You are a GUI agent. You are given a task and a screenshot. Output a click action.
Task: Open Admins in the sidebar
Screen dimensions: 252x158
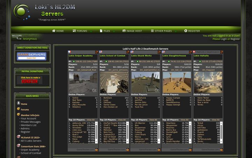click(25, 129)
